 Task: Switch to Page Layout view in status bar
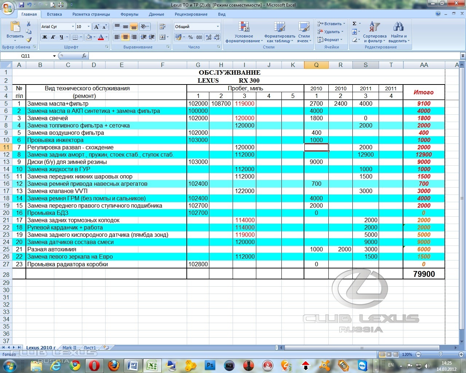[389, 354]
